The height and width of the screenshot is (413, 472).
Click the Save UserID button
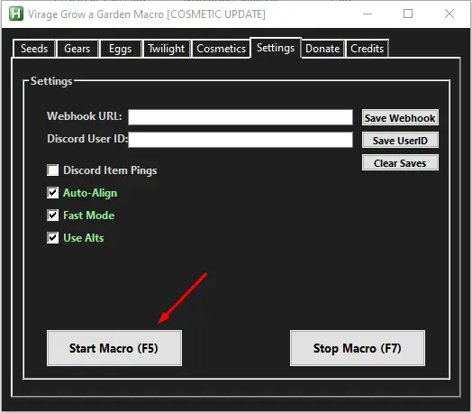(x=400, y=140)
